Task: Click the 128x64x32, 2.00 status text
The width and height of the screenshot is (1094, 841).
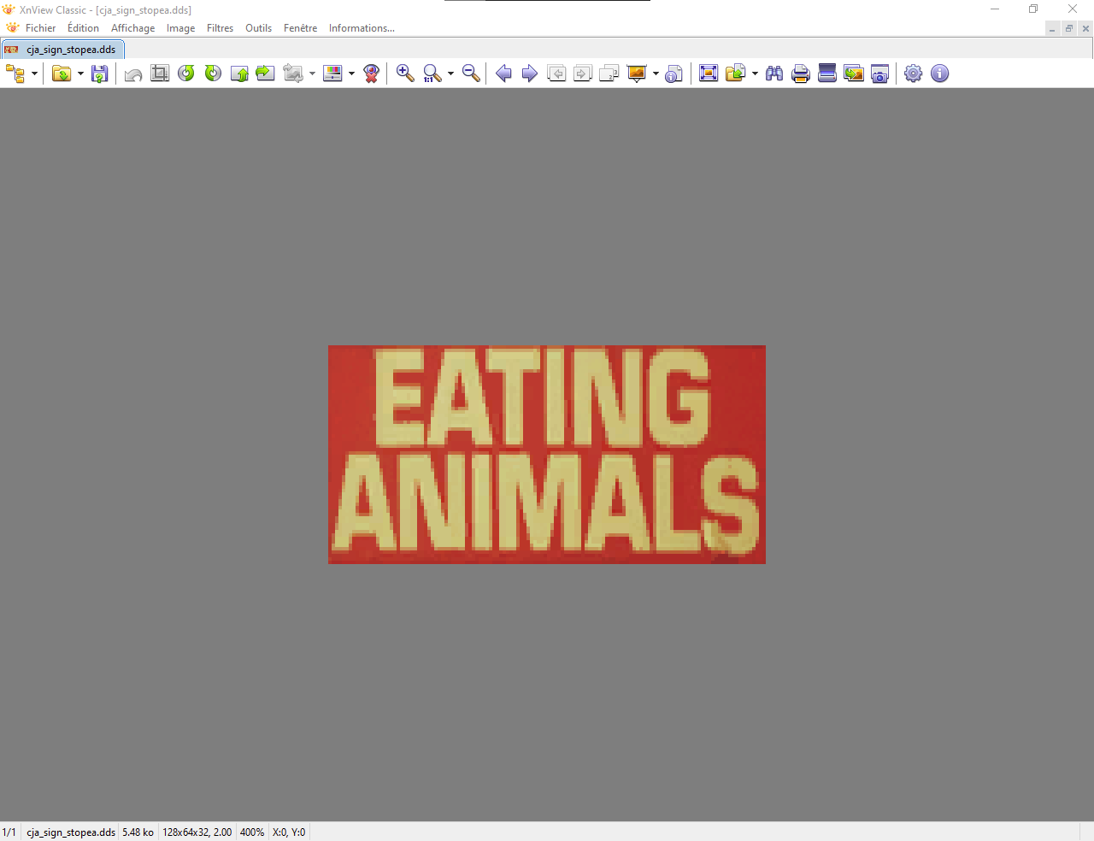Action: tap(197, 832)
